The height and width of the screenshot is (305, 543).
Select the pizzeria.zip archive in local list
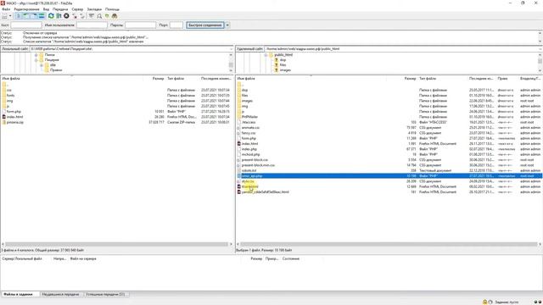click(15, 122)
